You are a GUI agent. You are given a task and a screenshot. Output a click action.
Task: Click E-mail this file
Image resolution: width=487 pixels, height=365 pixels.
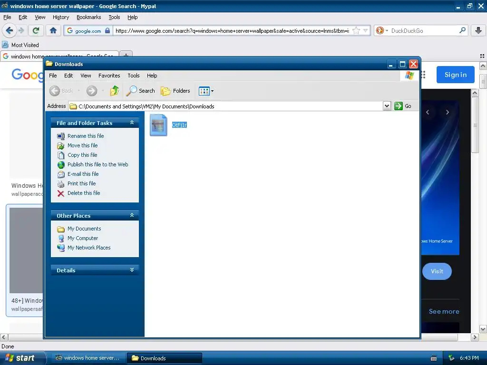pos(83,174)
